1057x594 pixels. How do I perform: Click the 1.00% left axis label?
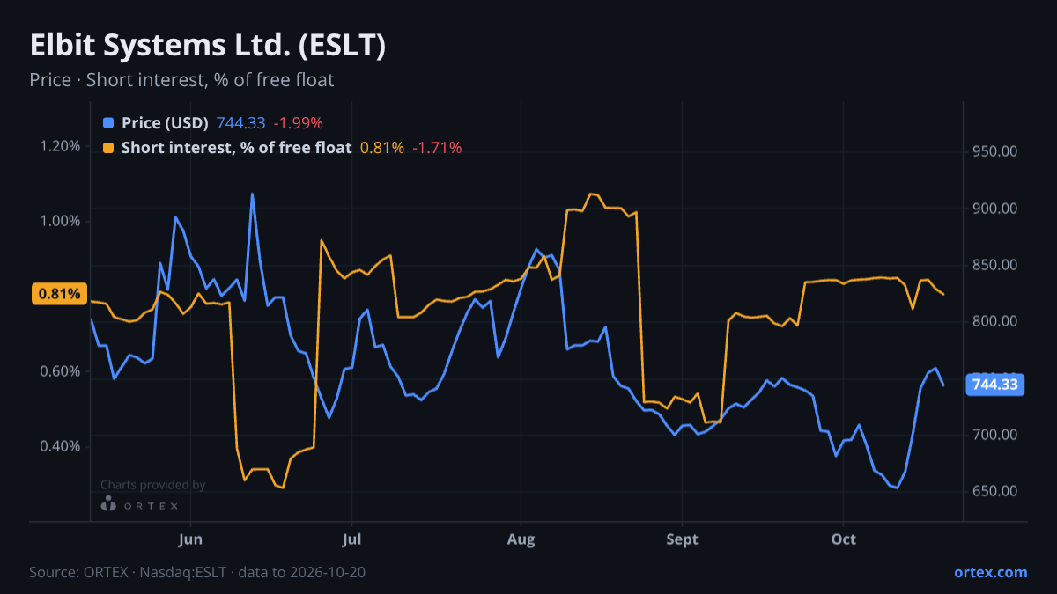[x=60, y=221]
